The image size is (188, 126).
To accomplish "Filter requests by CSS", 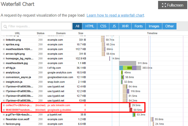I will pos(103,26).
